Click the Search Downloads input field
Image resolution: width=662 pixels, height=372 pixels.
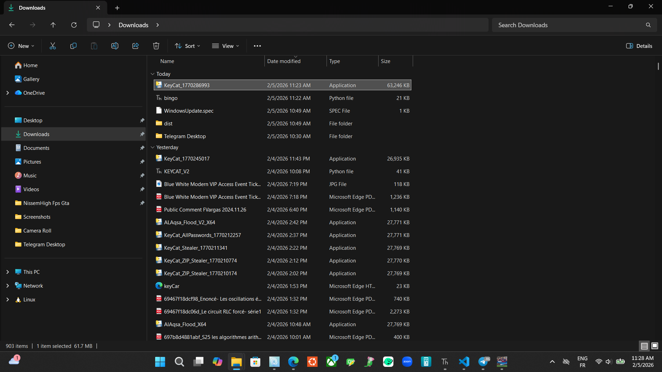point(569,25)
